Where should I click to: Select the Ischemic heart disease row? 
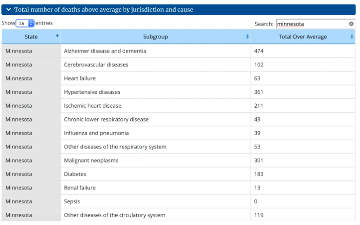[179, 105]
